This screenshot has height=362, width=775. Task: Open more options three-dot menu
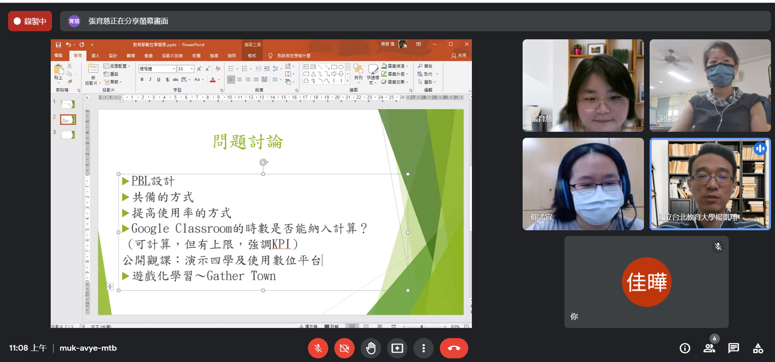[423, 348]
